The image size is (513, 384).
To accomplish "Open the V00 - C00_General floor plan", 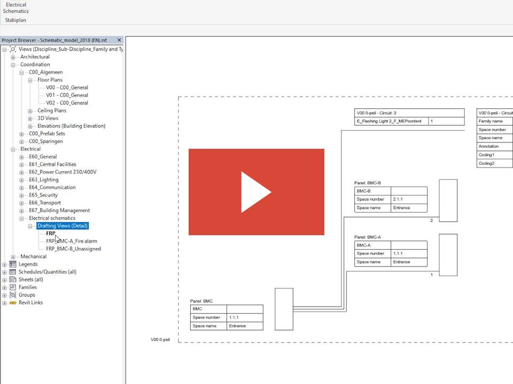I will pyautogui.click(x=67, y=87).
